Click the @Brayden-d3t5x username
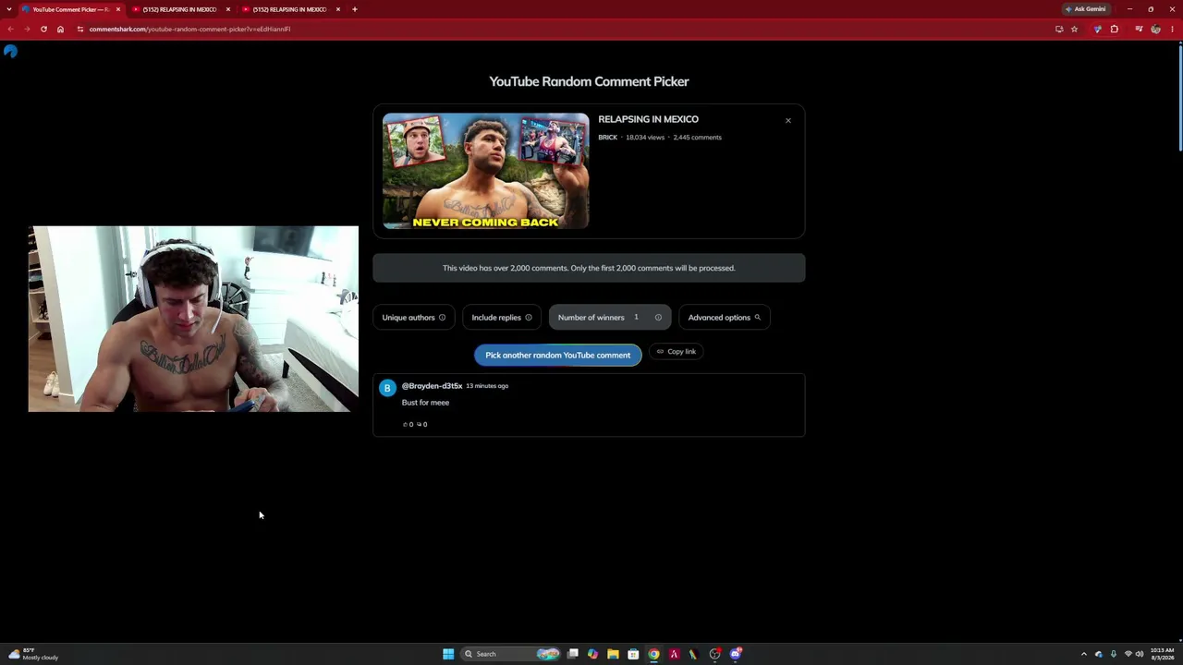Image resolution: width=1183 pixels, height=665 pixels. pos(432,386)
